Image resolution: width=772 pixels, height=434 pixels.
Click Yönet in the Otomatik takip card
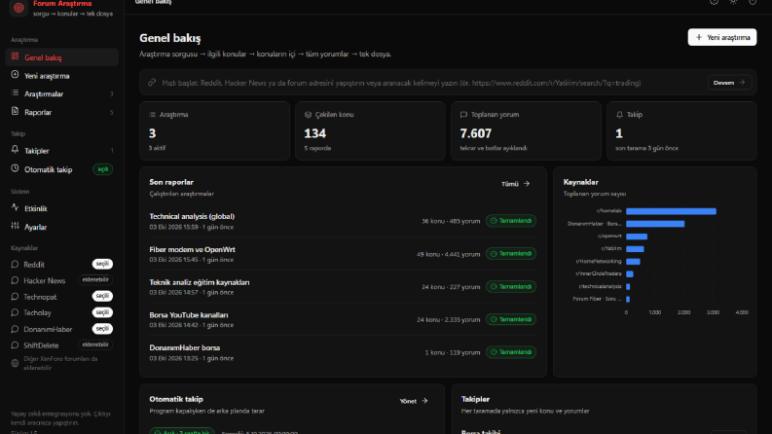pyautogui.click(x=414, y=401)
